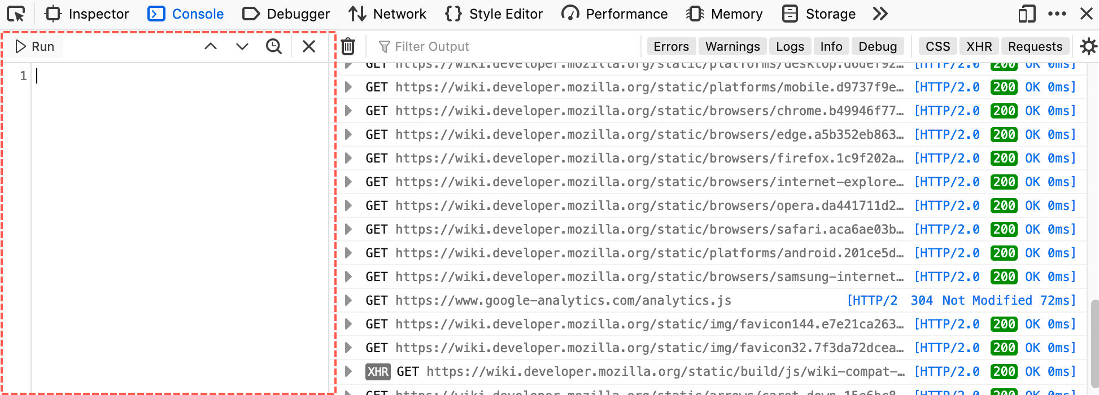
Task: Open console settings gear
Action: [1088, 46]
